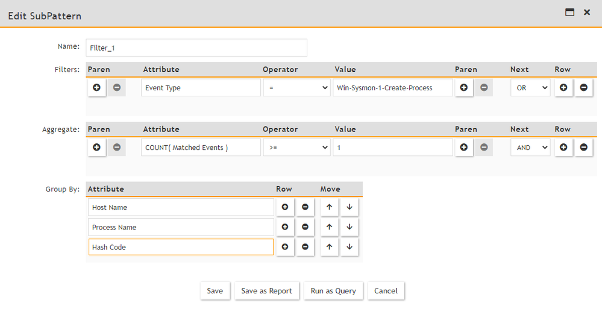This screenshot has height=309, width=602.
Task: Open the Filters Next OR dropdown
Action: pos(530,88)
